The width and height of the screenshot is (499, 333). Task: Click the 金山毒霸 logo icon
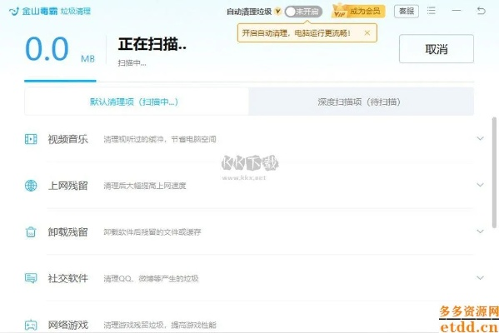pos(14,12)
